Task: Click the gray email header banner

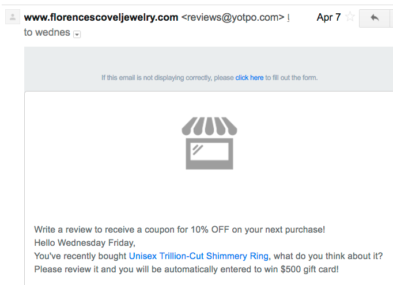Action: point(209,69)
